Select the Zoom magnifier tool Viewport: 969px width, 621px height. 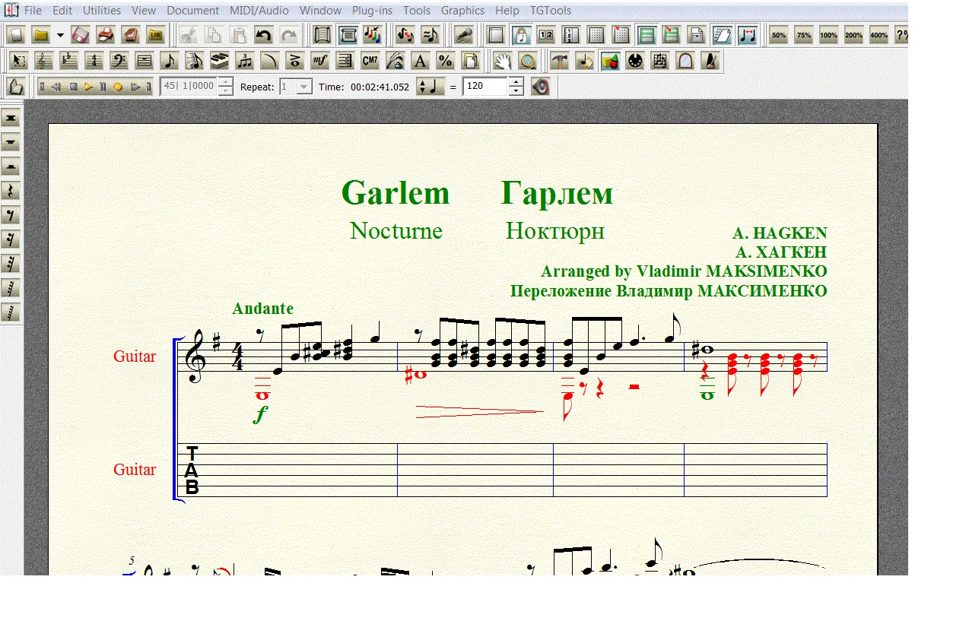[526, 62]
